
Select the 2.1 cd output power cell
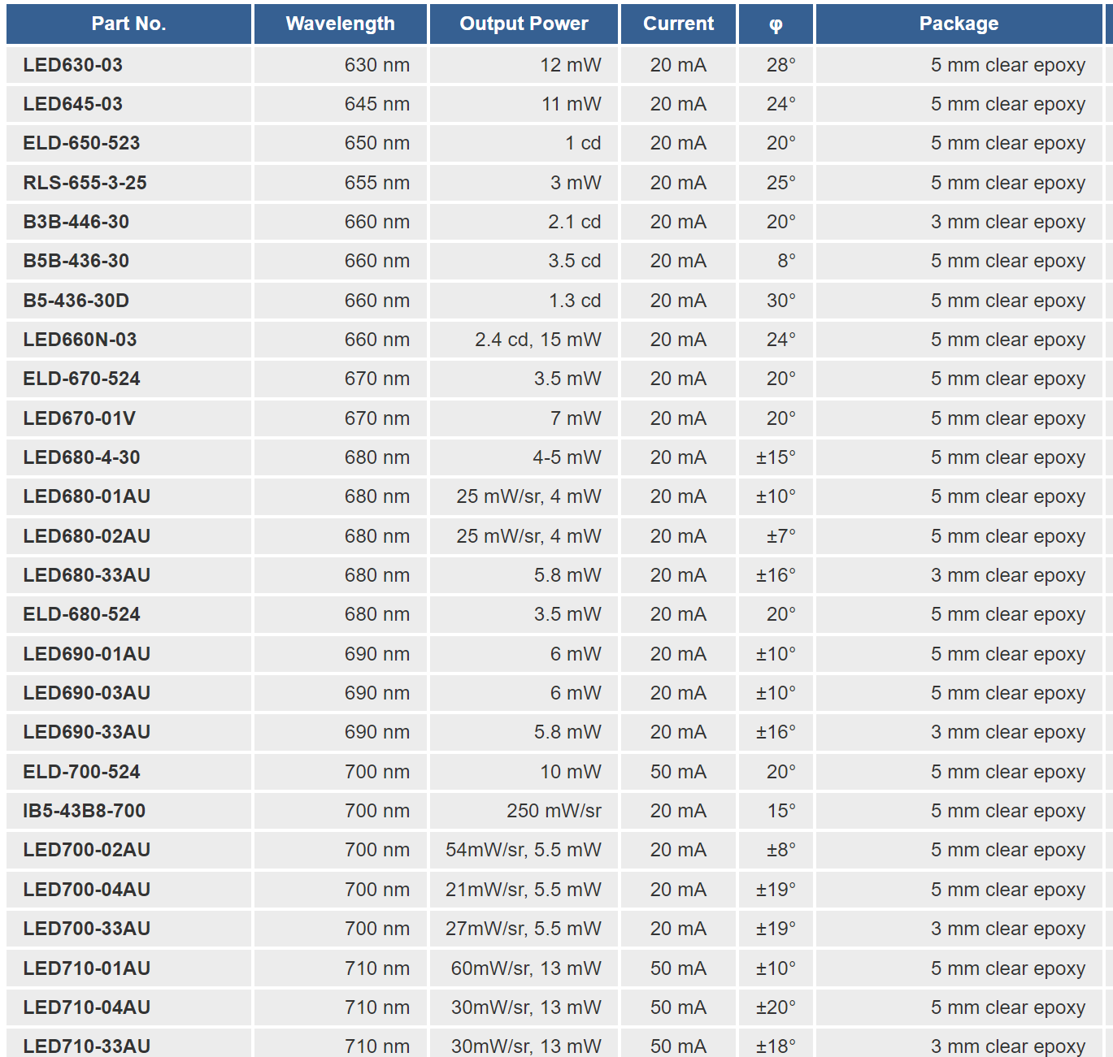pyautogui.click(x=524, y=222)
